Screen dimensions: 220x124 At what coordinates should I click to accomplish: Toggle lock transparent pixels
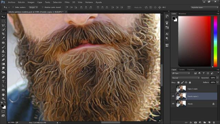(x=178, y=82)
